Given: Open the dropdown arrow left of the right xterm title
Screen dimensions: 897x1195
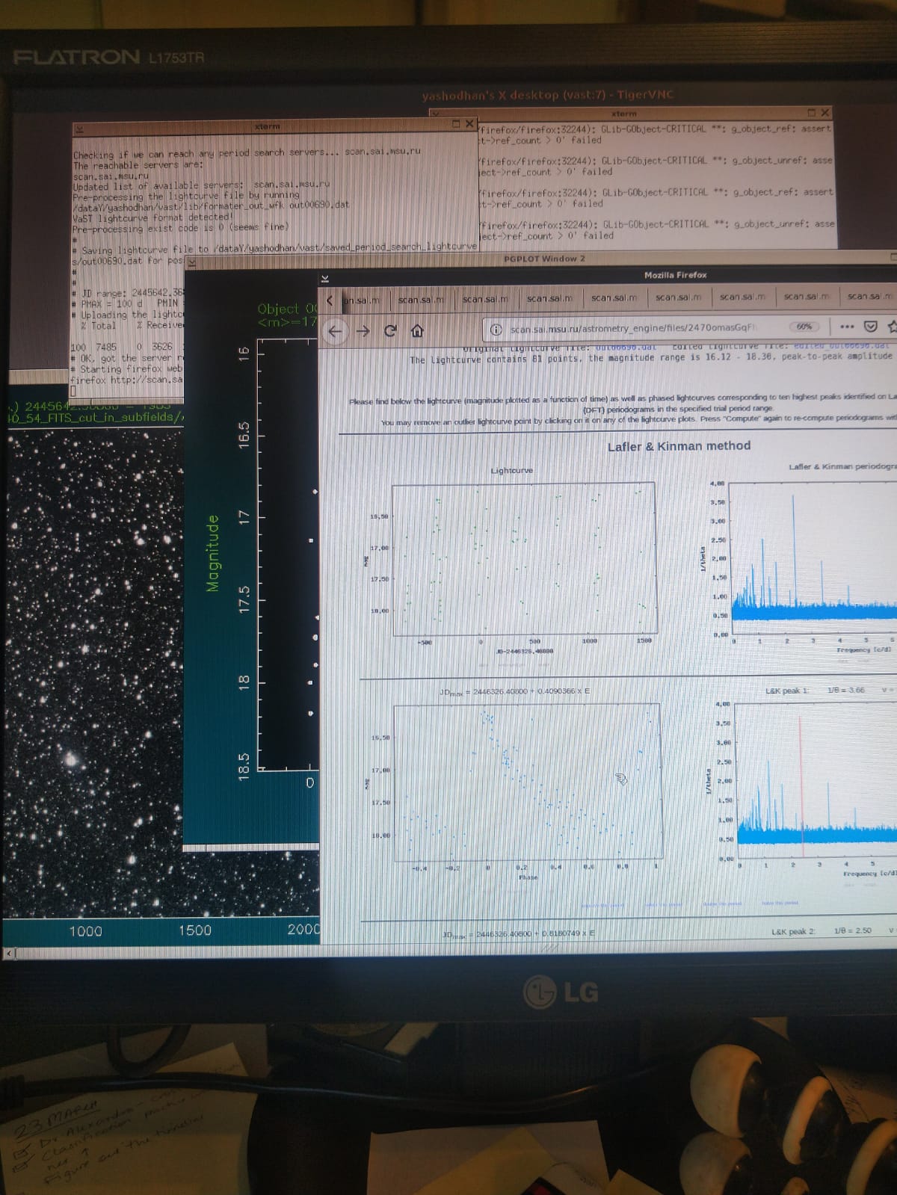Looking at the screenshot, I should coord(435,114).
